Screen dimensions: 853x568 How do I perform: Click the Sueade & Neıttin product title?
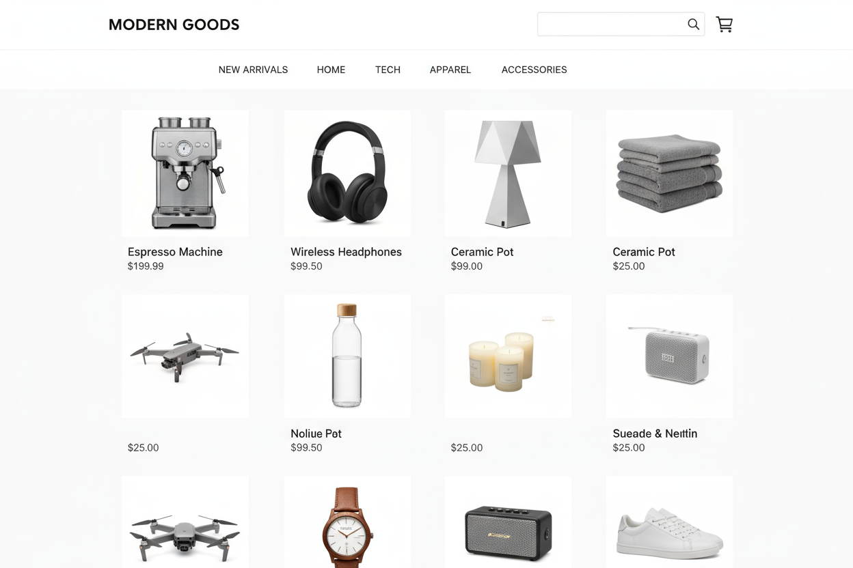point(655,434)
